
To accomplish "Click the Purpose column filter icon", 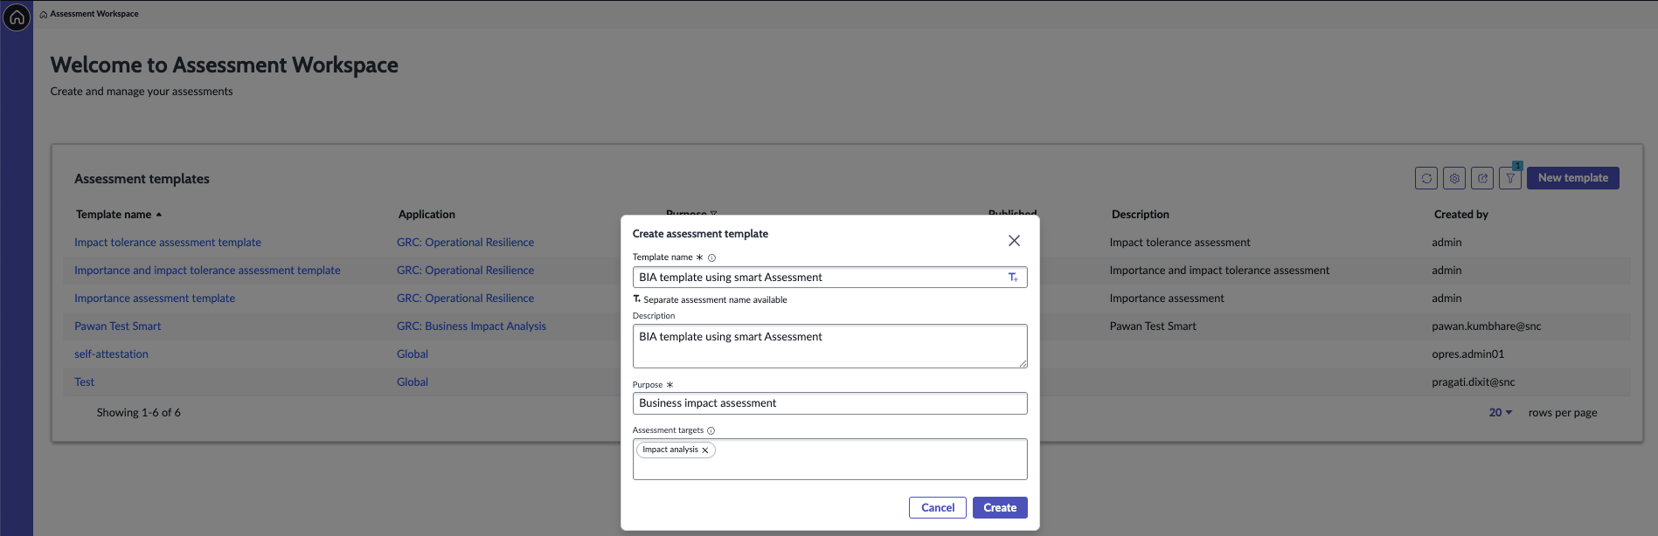I will (713, 214).
